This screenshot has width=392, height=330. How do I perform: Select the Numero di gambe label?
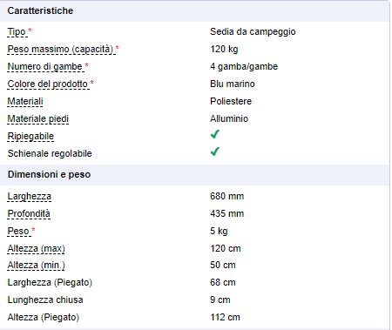[x=45, y=66]
